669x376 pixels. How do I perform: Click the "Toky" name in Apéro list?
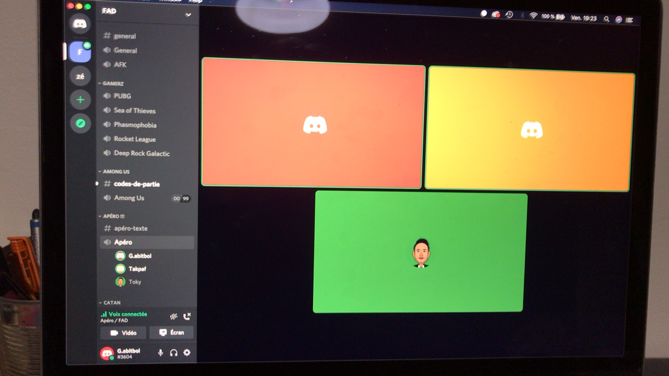tap(135, 282)
